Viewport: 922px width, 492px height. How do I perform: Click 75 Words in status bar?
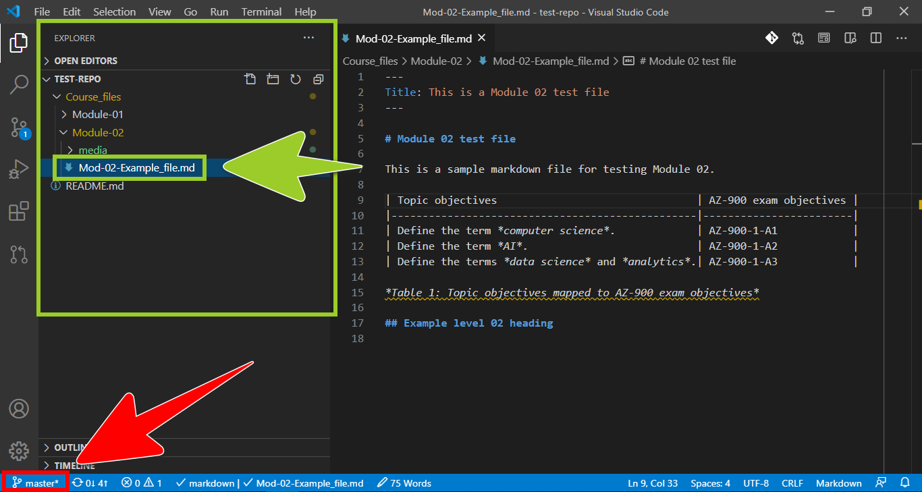(404, 483)
